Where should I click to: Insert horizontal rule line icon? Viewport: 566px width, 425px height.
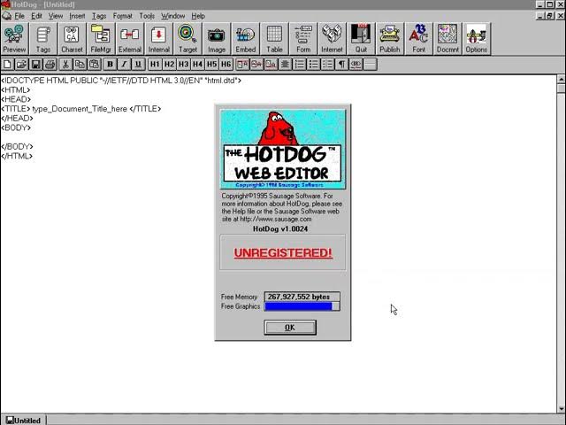[370, 65]
